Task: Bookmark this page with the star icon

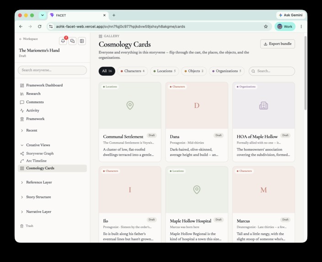Action: 266,27
